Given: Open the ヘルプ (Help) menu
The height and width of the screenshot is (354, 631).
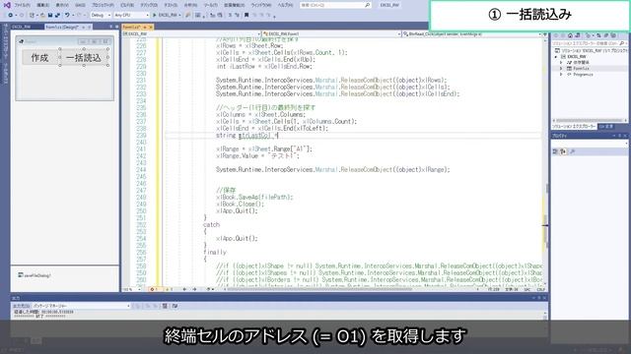Looking at the screenshot, I should click(x=285, y=5).
